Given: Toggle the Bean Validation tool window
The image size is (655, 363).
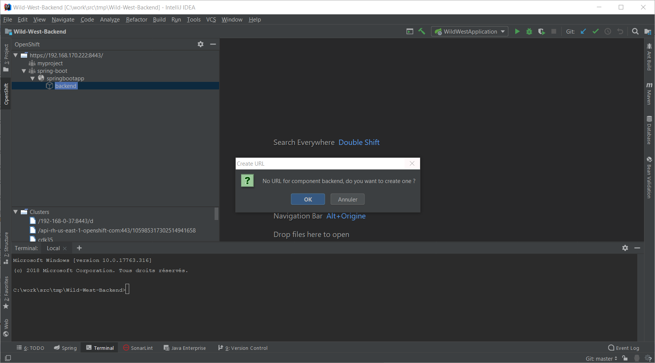Looking at the screenshot, I should [x=649, y=177].
